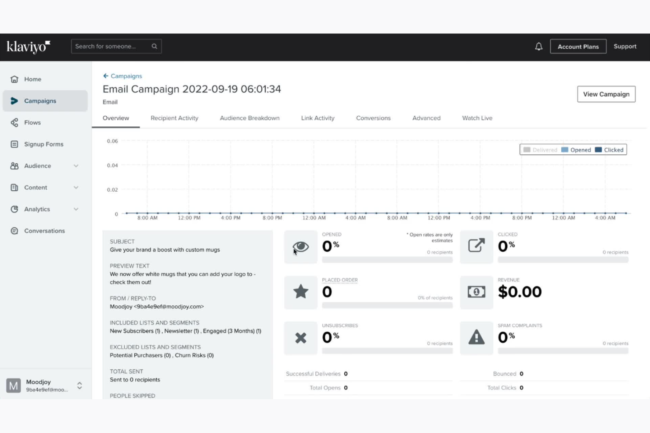
Task: Click the Audience people icon
Action: [14, 166]
